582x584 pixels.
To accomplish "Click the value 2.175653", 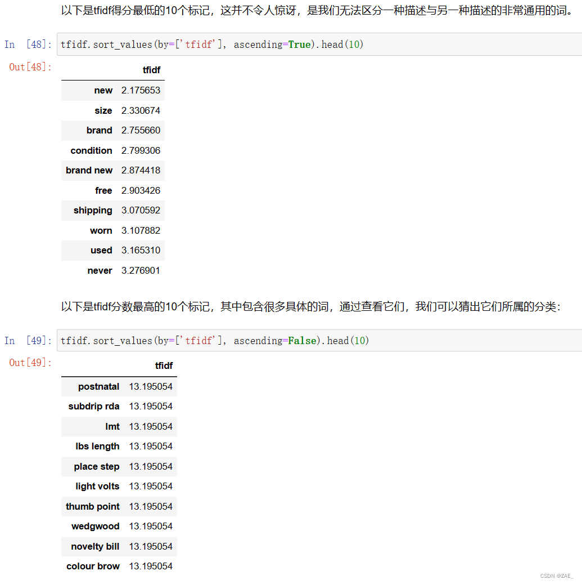I will 141,91.
